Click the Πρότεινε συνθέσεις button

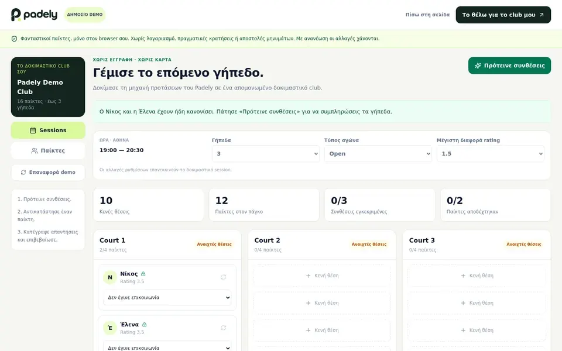coord(509,66)
